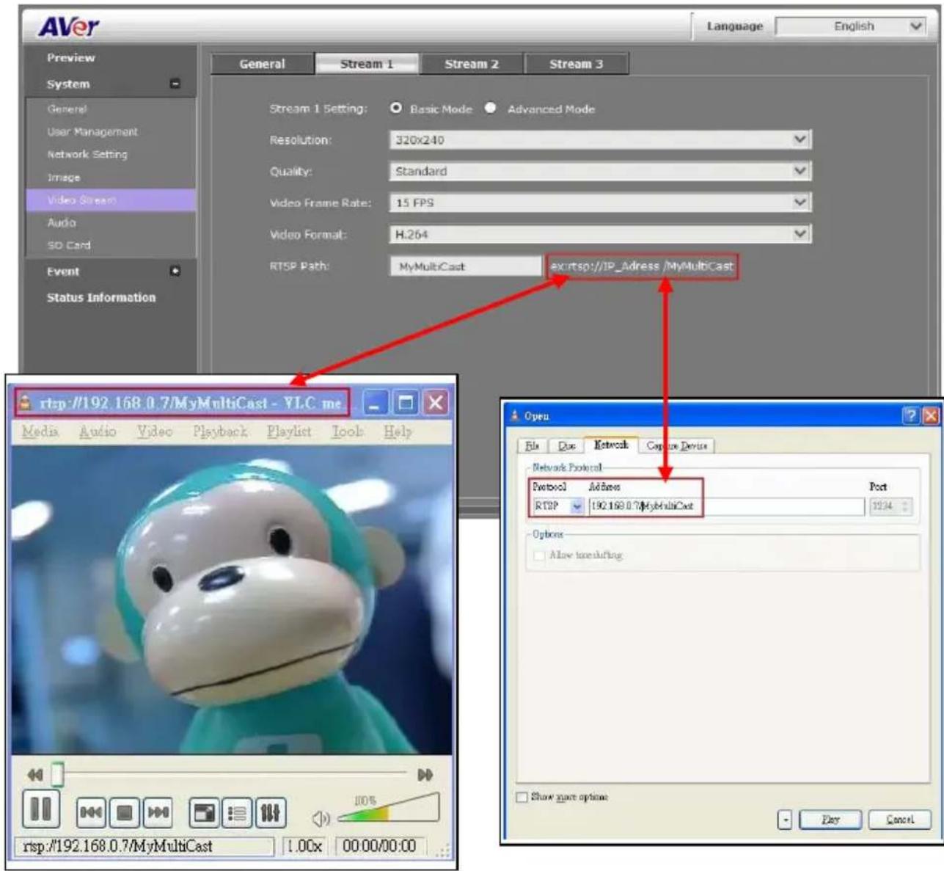This screenshot has height=871, width=944.
Task: Switch to the General tab
Action: click(x=262, y=64)
